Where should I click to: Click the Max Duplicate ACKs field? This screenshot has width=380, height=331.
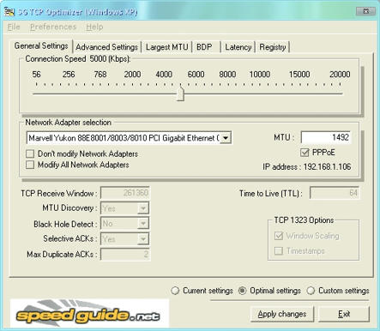click(125, 254)
